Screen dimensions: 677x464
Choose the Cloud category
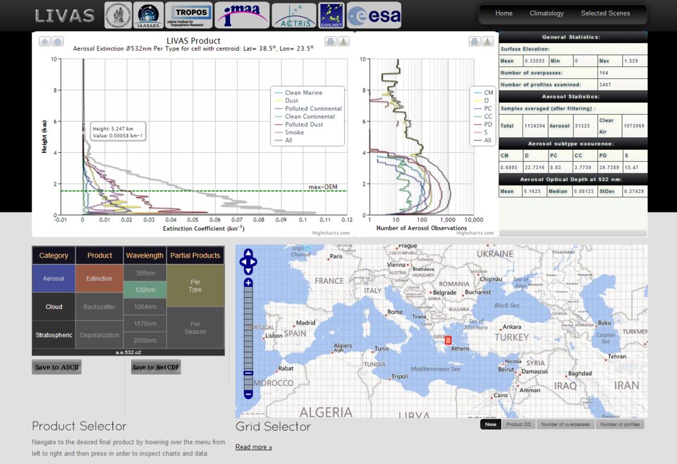point(54,307)
